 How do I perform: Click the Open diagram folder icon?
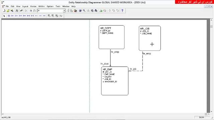[x=8, y=11]
